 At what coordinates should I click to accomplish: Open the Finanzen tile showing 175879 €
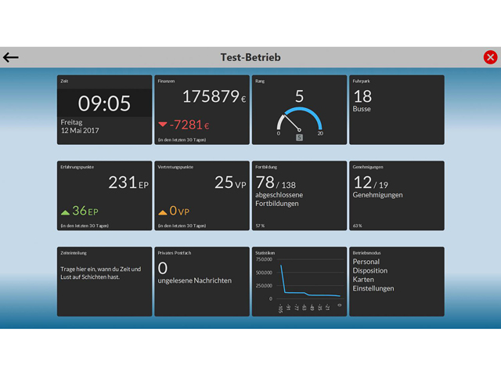(202, 110)
